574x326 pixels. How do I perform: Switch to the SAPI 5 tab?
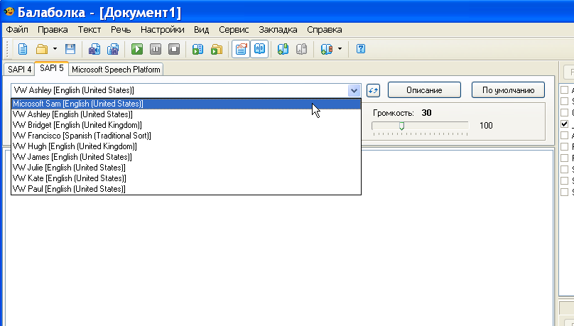(52, 68)
